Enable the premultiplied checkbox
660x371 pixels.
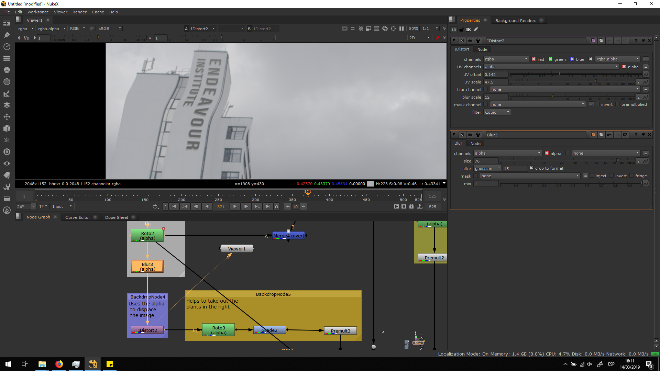pyautogui.click(x=618, y=104)
